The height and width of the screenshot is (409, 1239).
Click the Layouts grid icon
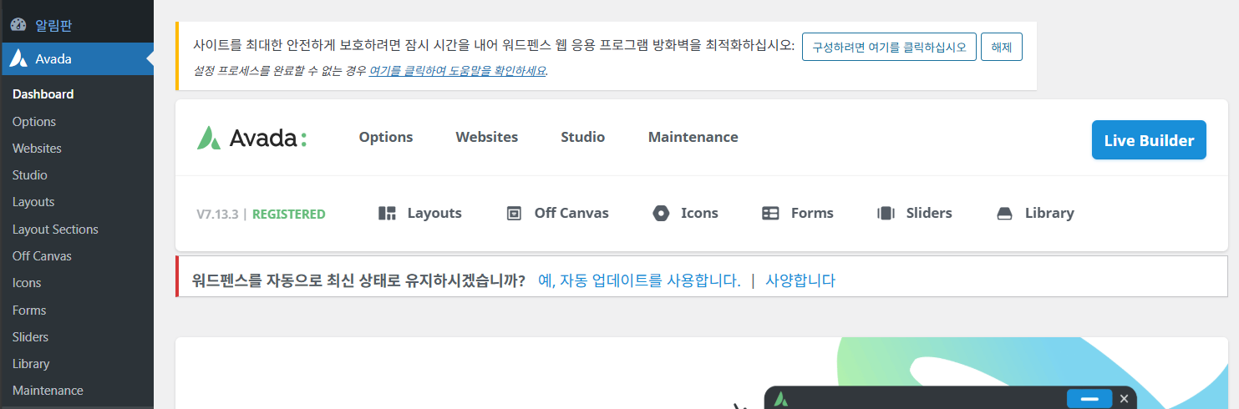(x=387, y=213)
